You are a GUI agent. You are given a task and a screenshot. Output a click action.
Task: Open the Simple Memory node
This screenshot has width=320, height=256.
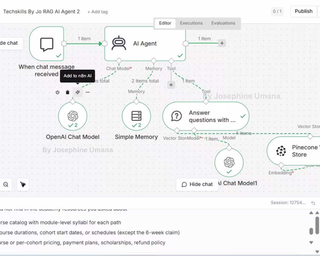(x=136, y=116)
